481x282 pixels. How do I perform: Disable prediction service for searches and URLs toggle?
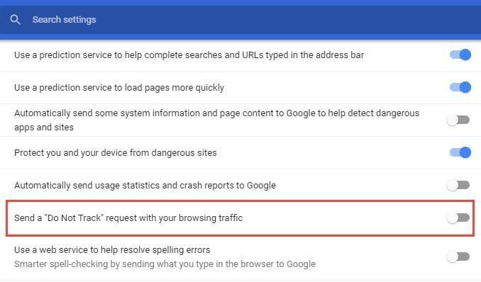[460, 55]
